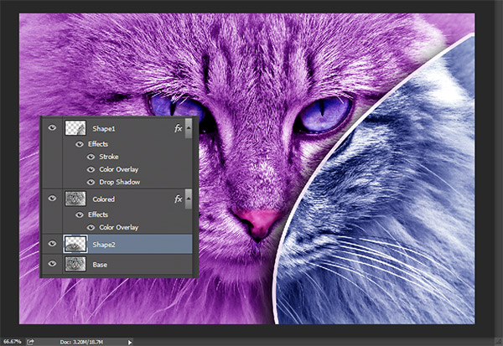The height and width of the screenshot is (346, 503).
Task: Hide all Effects of the Colored layer
Action: 79,214
